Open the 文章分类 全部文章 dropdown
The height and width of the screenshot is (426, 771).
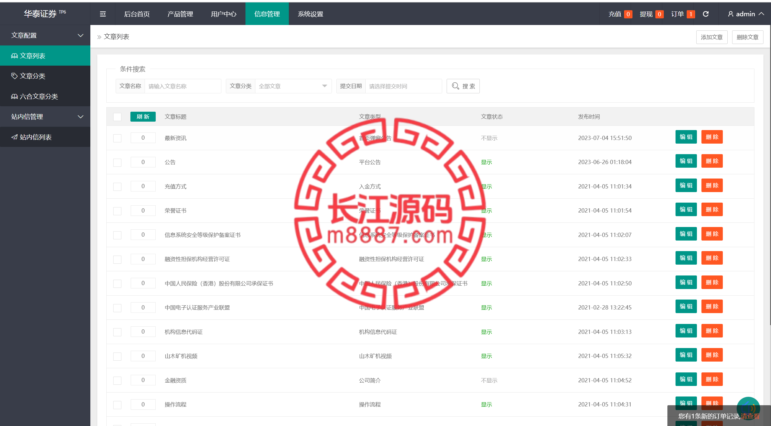(x=293, y=86)
